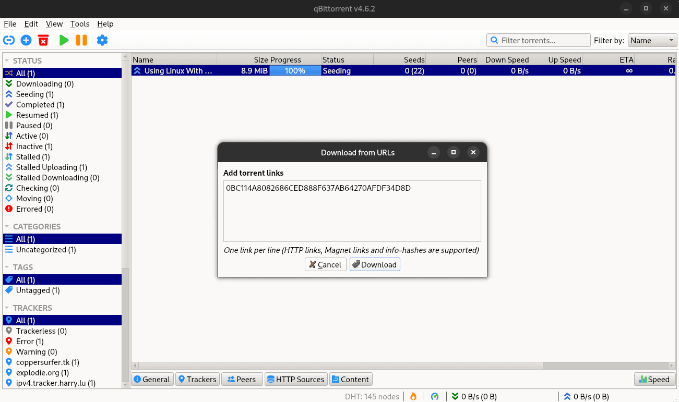The height and width of the screenshot is (402, 679).
Task: Select the Errored (0) status filter
Action: [62, 209]
